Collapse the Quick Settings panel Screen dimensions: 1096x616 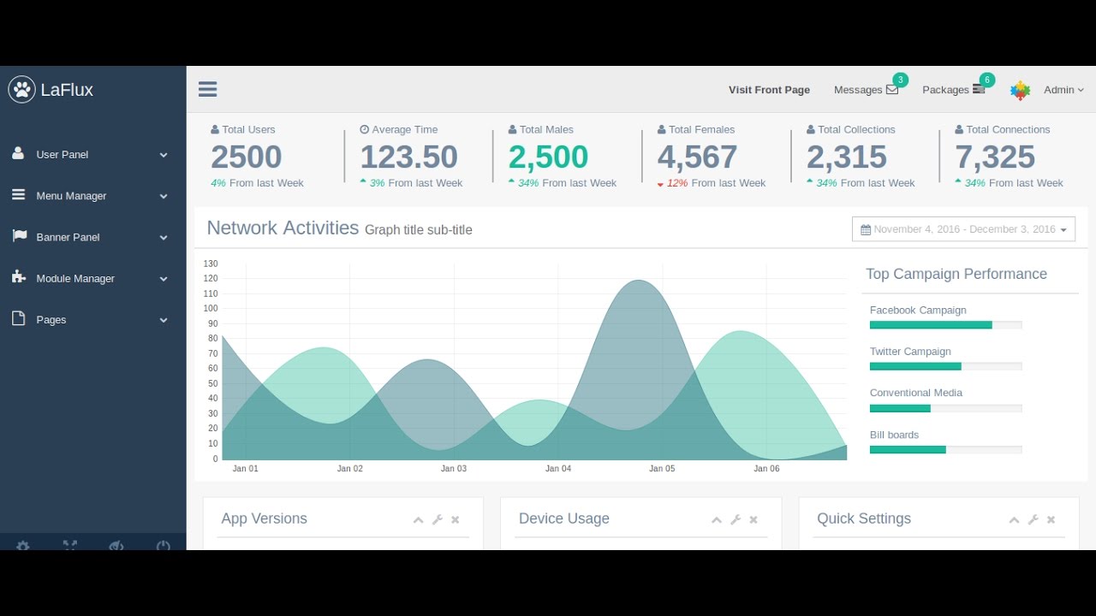point(1014,519)
